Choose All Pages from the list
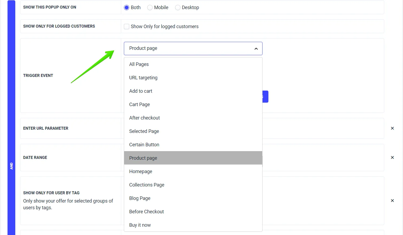Image resolution: width=403 pixels, height=235 pixels. [x=193, y=64]
